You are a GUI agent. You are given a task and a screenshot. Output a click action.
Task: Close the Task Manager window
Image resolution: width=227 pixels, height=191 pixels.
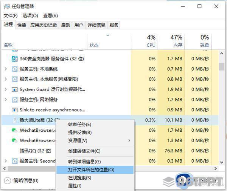coord(216,6)
